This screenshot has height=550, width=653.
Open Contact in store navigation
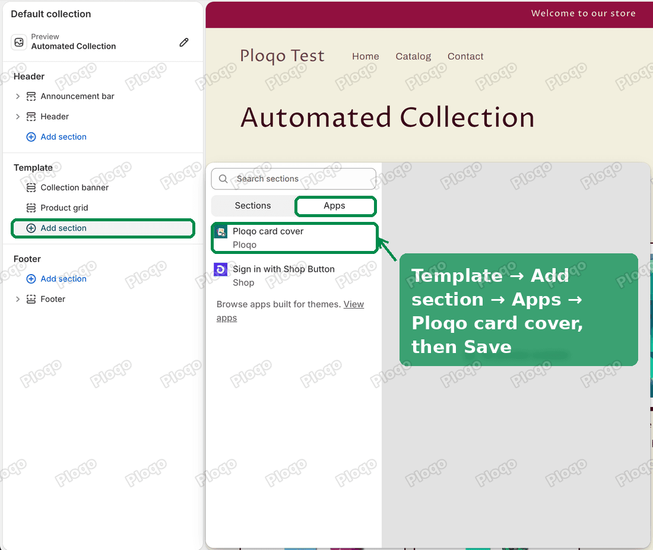465,56
